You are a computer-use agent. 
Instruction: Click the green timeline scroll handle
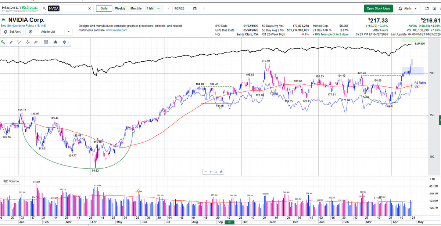tap(229, 222)
